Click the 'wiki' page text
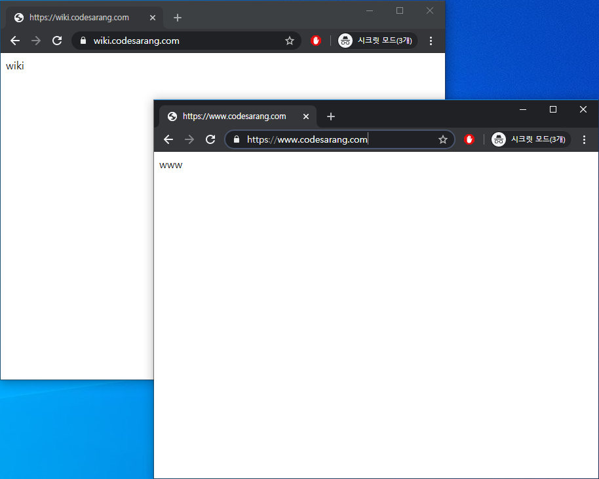The width and height of the screenshot is (599, 479). pyautogui.click(x=15, y=66)
